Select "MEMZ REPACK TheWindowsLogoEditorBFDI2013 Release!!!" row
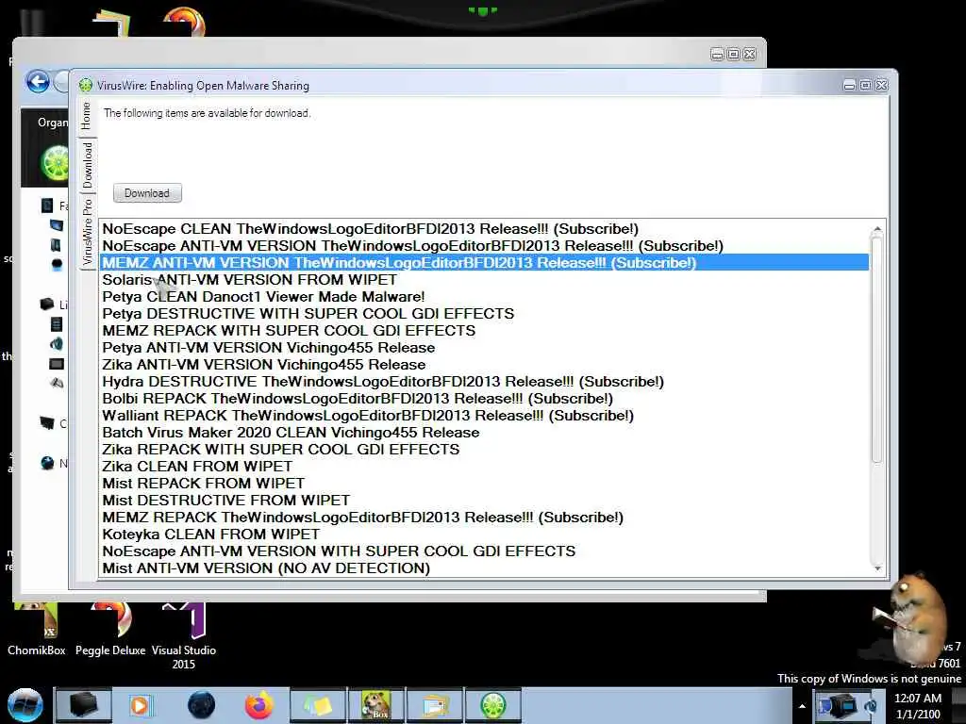Image resolution: width=966 pixels, height=724 pixels. coord(484,518)
